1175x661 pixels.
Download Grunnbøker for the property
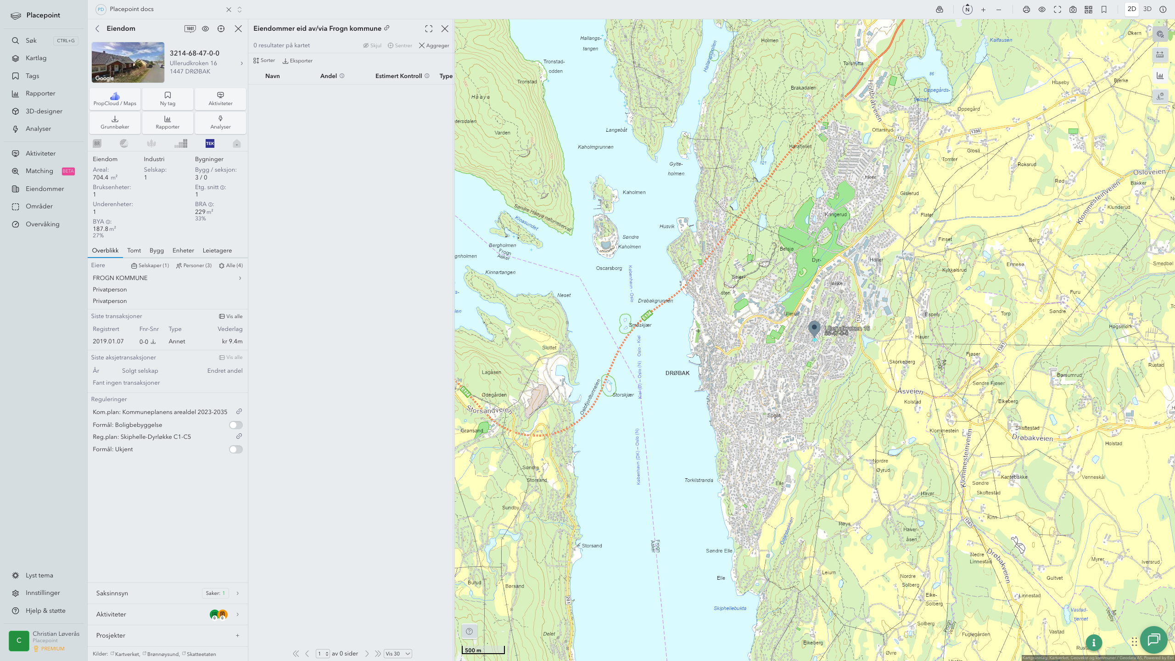115,122
